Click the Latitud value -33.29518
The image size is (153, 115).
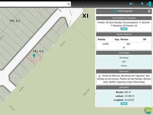(x=129, y=96)
